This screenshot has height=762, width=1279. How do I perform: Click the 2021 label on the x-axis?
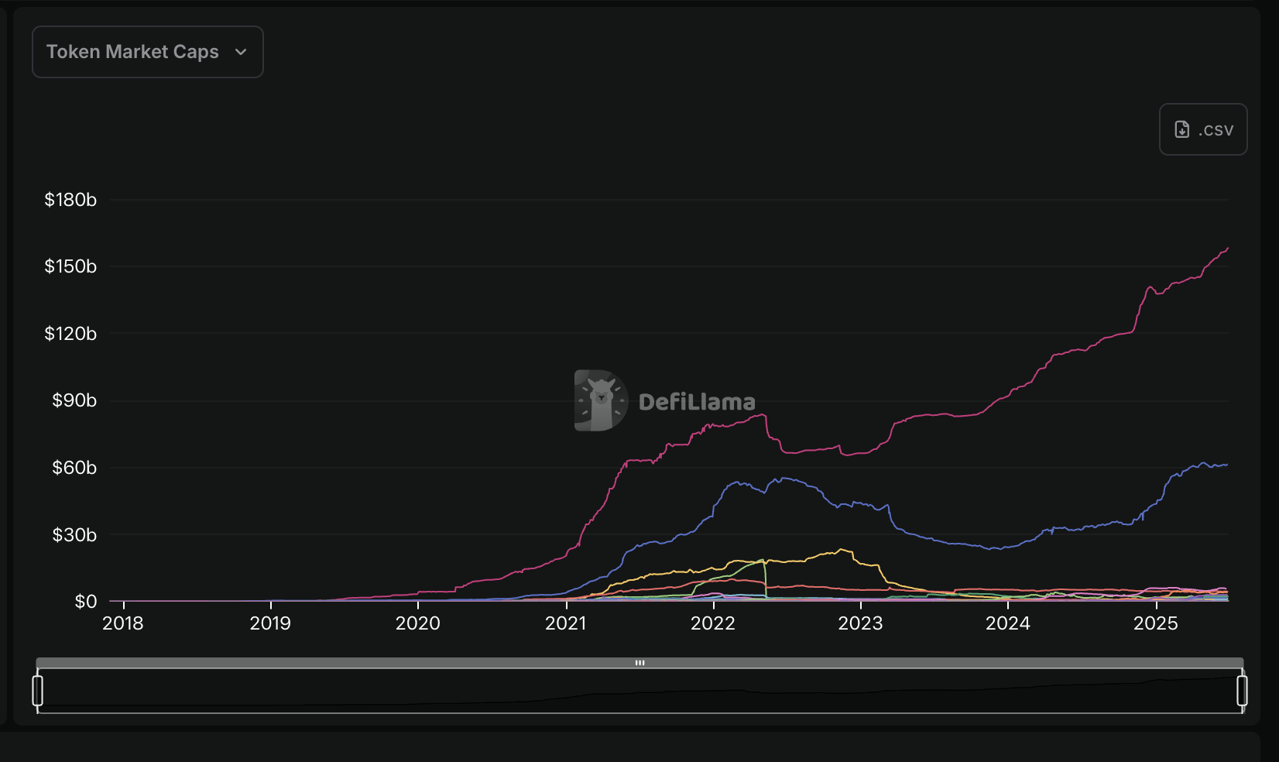pyautogui.click(x=565, y=623)
